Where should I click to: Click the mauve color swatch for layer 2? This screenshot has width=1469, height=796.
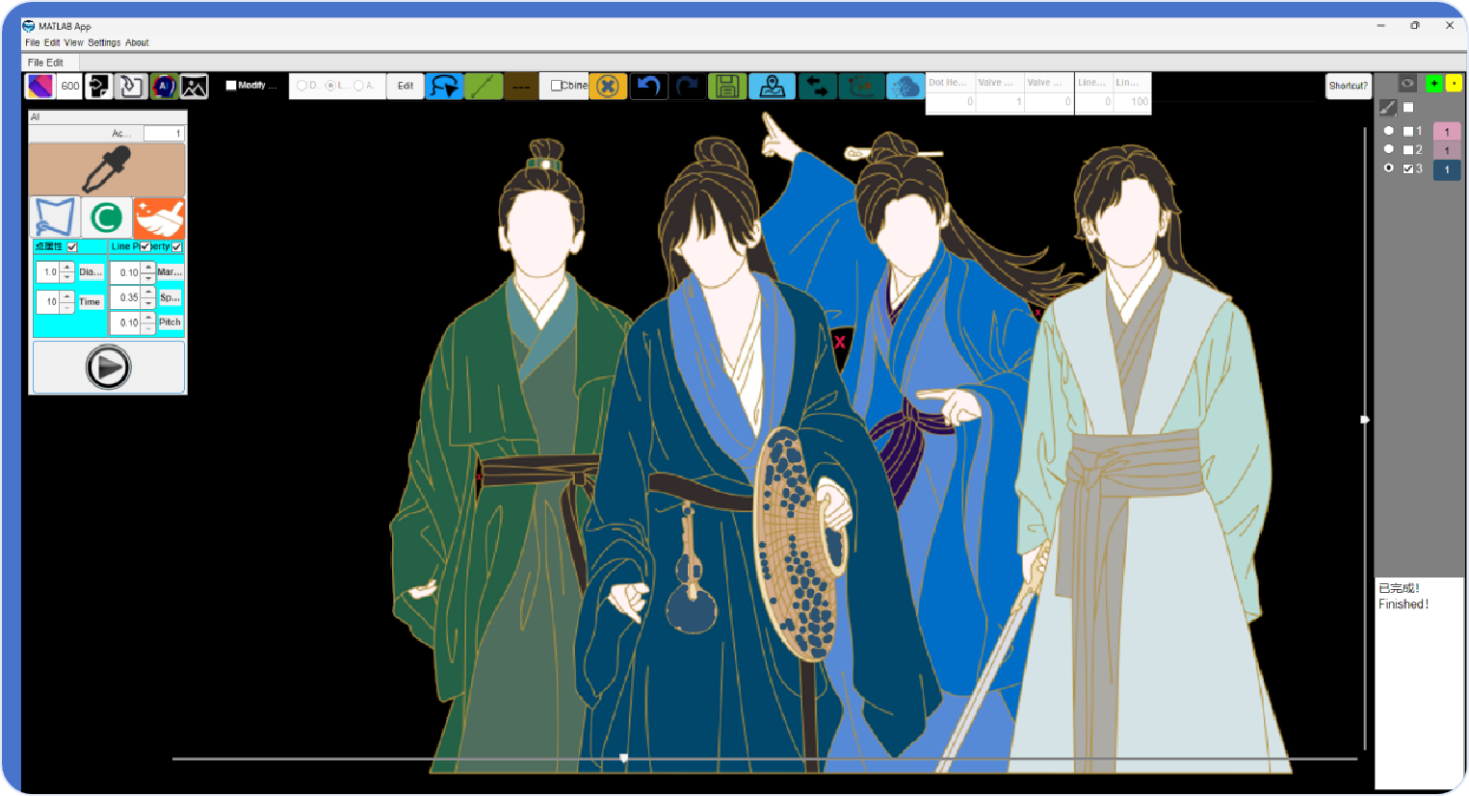point(1447,150)
